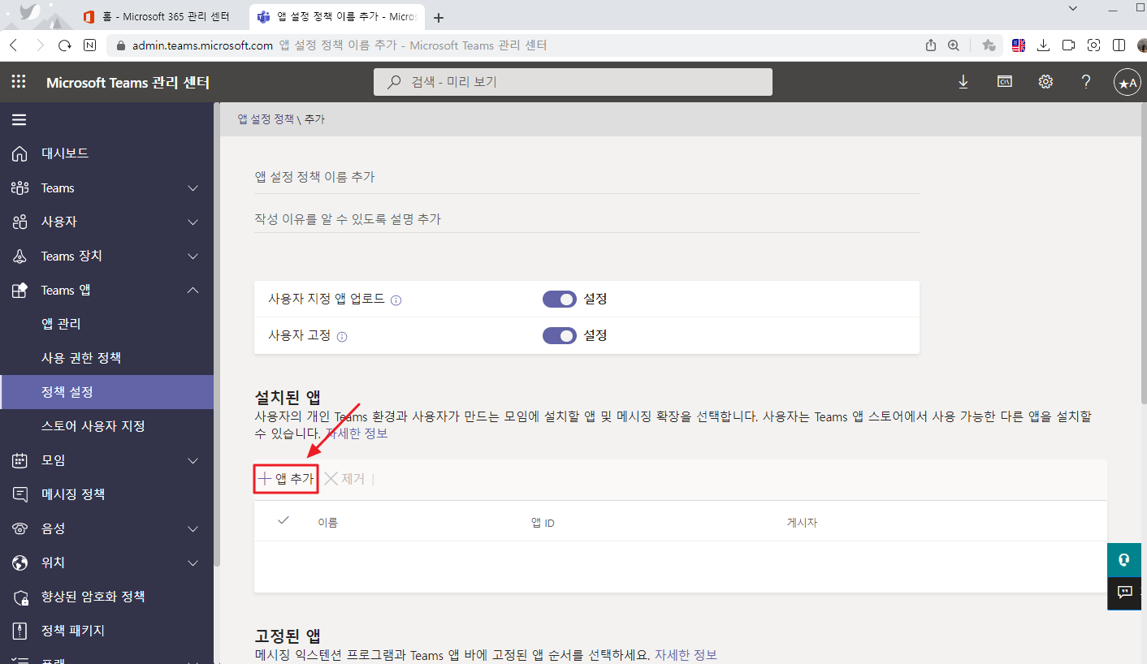
Task: Click the 검색 search box
Action: click(573, 82)
